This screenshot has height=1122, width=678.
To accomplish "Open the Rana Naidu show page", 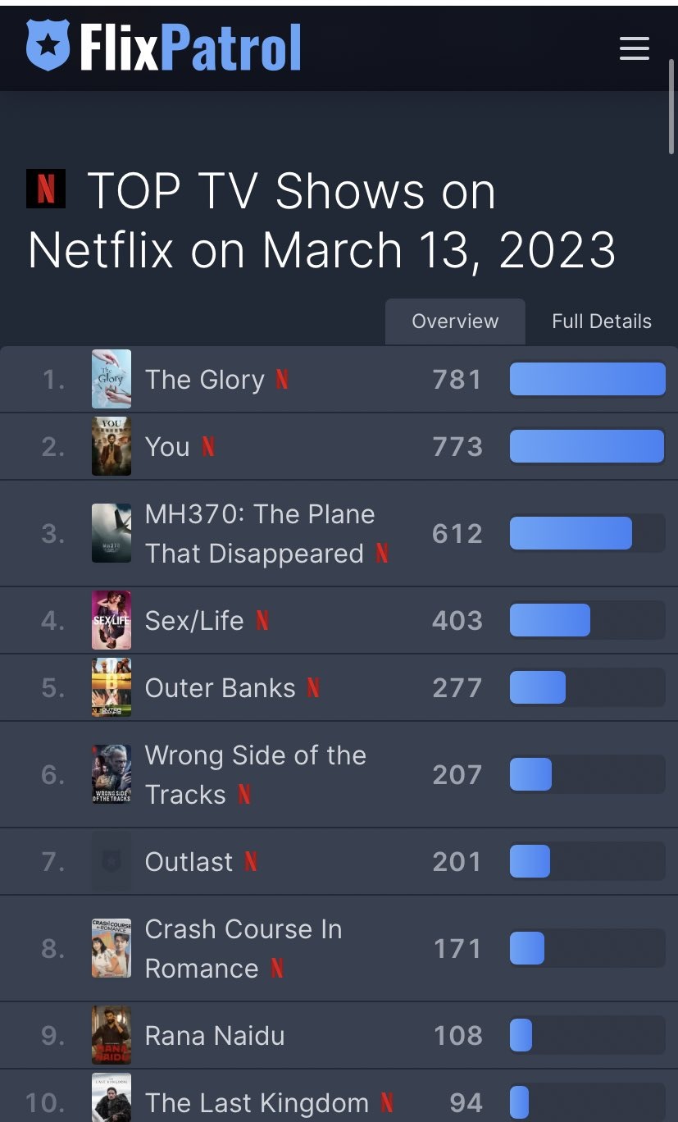I will pos(215,1036).
